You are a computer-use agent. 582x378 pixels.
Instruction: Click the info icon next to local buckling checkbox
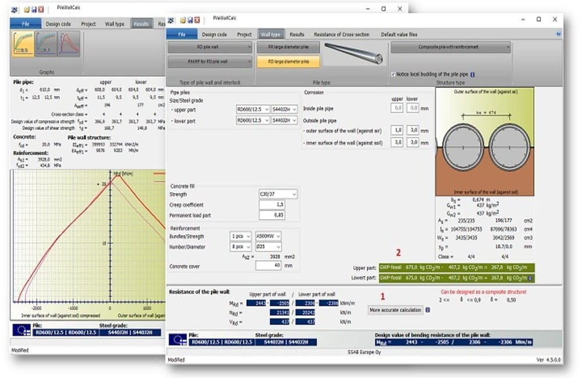(473, 74)
